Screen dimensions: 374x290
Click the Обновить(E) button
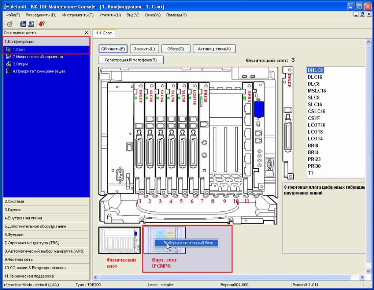pos(113,49)
